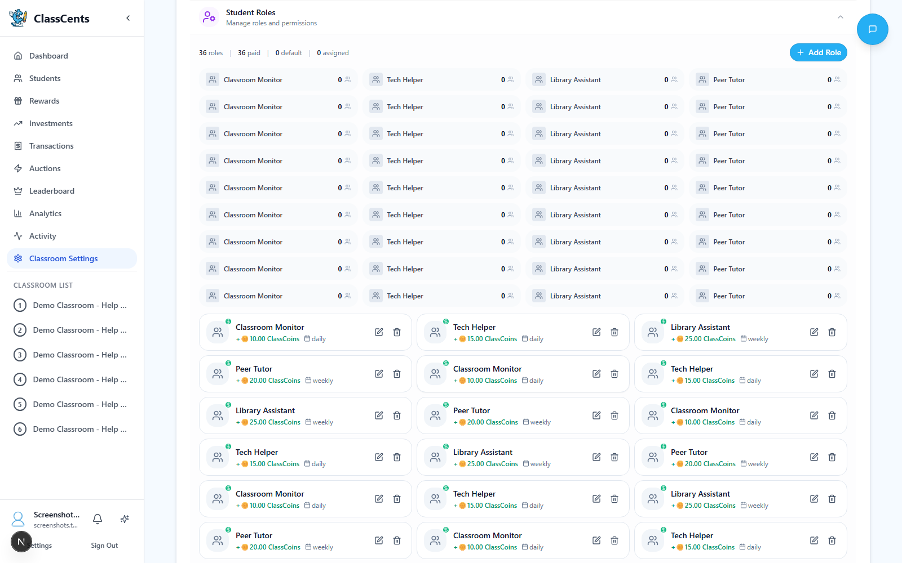Click the first compact Library Assistant row
Screen dimensions: 902x563
coord(605,80)
